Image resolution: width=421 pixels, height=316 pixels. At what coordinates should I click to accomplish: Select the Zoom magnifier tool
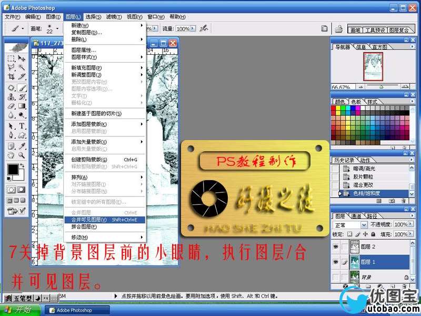tap(22, 155)
